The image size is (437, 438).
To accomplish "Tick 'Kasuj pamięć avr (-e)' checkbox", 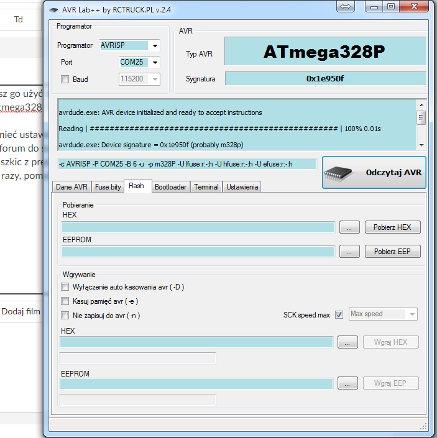I will 65,301.
